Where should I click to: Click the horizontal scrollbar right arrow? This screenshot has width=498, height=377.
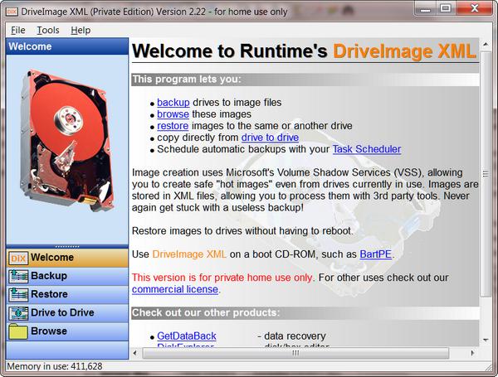pos(472,353)
